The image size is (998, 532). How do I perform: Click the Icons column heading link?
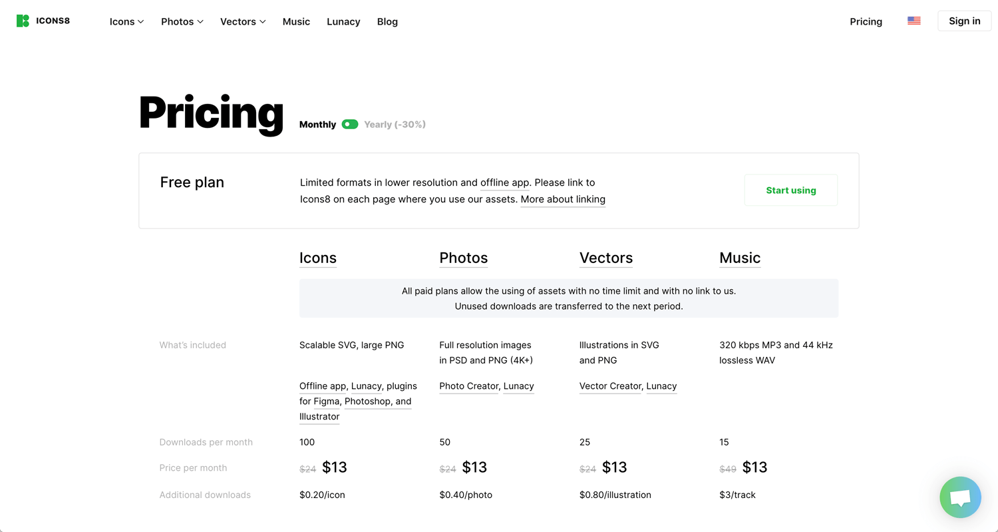pos(318,258)
